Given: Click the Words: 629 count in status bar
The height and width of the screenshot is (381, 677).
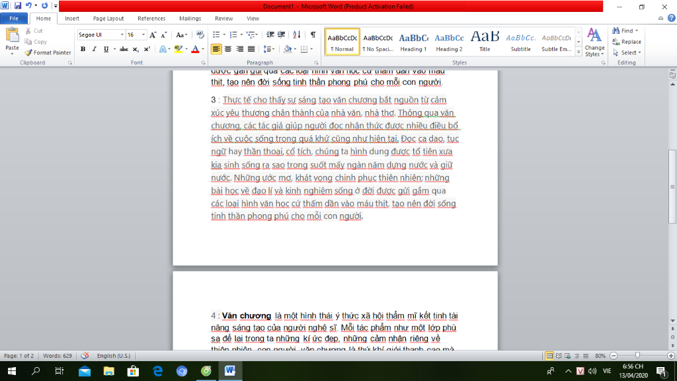Looking at the screenshot, I should click(58, 356).
